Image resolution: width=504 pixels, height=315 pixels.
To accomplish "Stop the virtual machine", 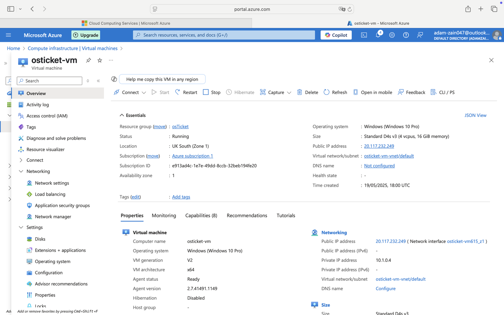I will click(x=211, y=92).
